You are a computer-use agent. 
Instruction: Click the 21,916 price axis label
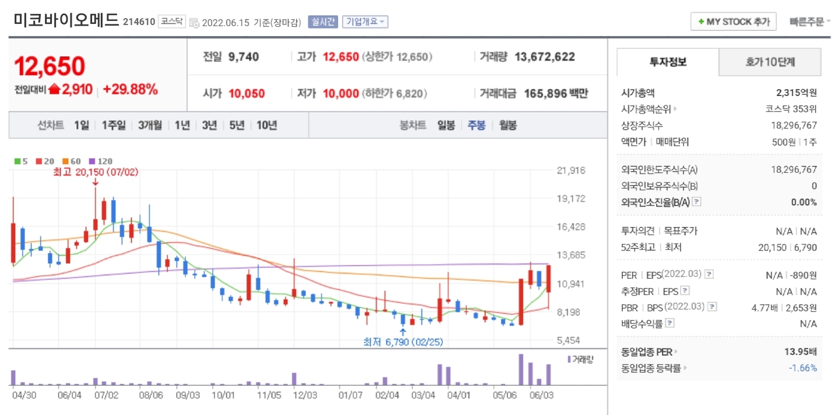pyautogui.click(x=571, y=171)
